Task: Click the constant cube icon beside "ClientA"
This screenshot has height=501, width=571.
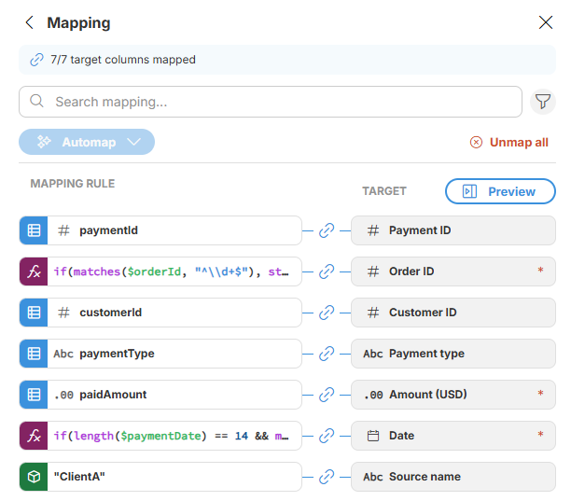Action: [x=34, y=477]
